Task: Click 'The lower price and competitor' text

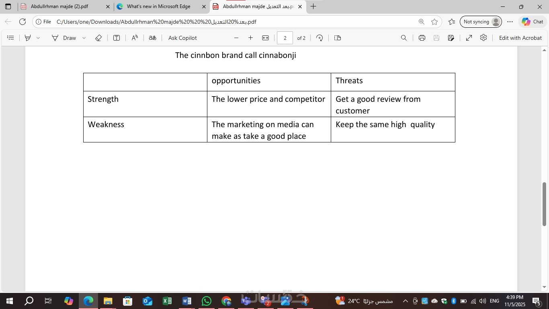Action: point(268,99)
